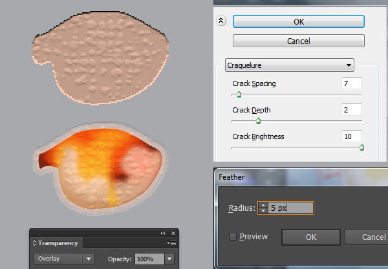This screenshot has width=388, height=269.
Task: Open the Craquelure filter type dropdown
Action: pos(290,65)
